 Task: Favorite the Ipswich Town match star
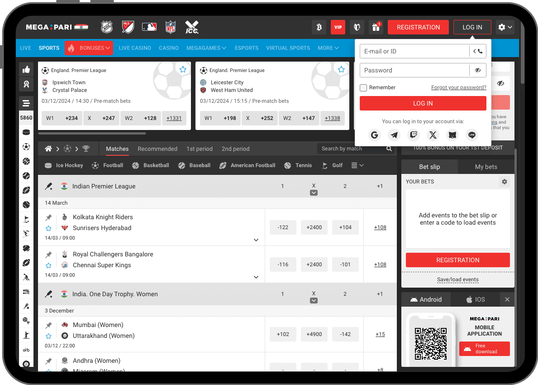coord(183,70)
